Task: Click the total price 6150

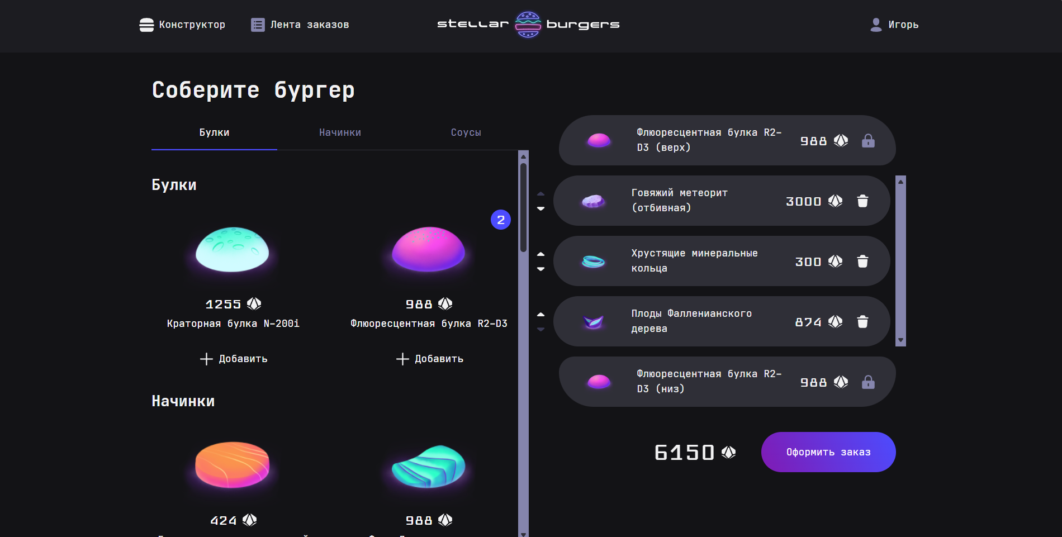Action: pyautogui.click(x=685, y=452)
